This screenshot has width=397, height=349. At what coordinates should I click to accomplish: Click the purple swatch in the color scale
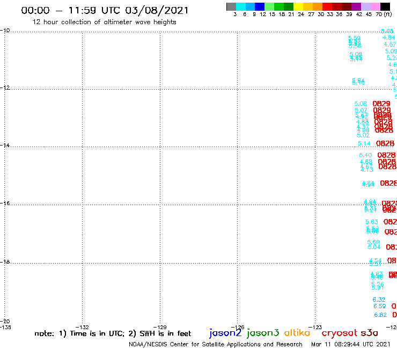click(x=356, y=6)
